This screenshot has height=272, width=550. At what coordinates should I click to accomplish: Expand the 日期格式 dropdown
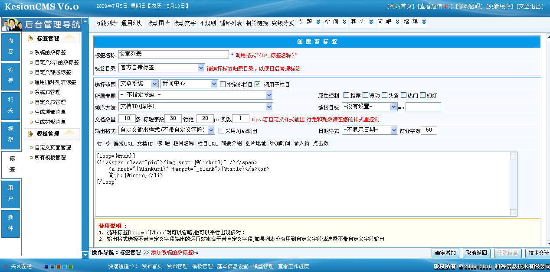point(394,130)
